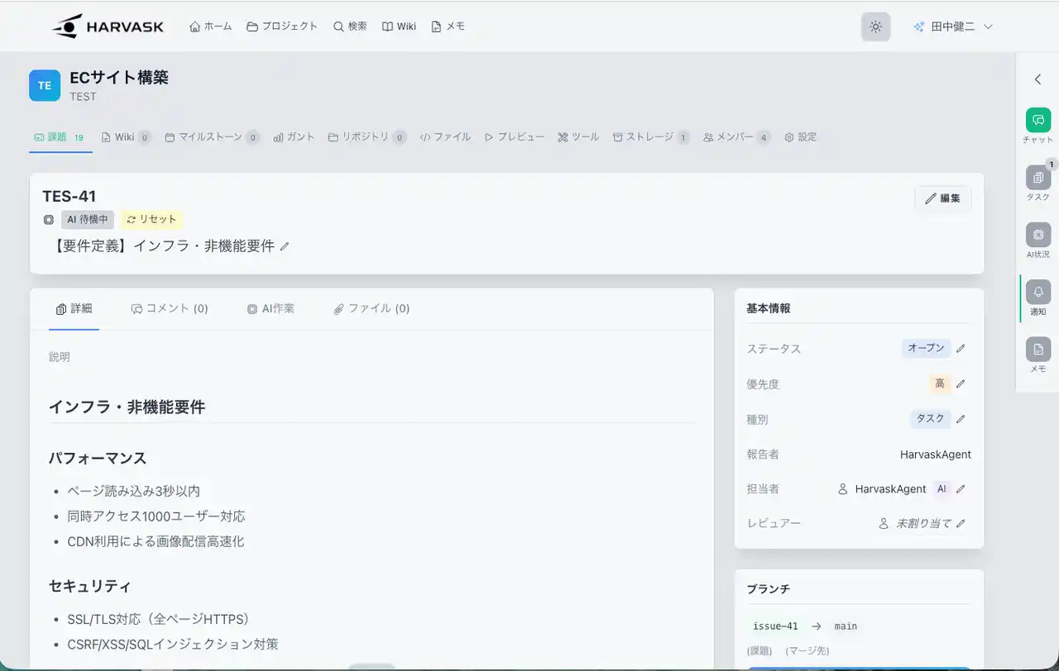
Task: Click the pencil icon beside the issue title
Action: [285, 246]
